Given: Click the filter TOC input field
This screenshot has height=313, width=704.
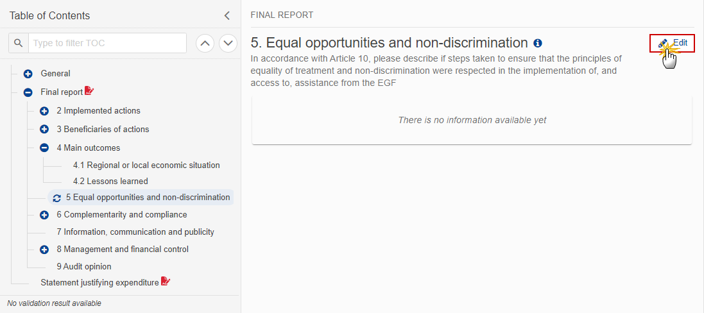Looking at the screenshot, I should 107,43.
